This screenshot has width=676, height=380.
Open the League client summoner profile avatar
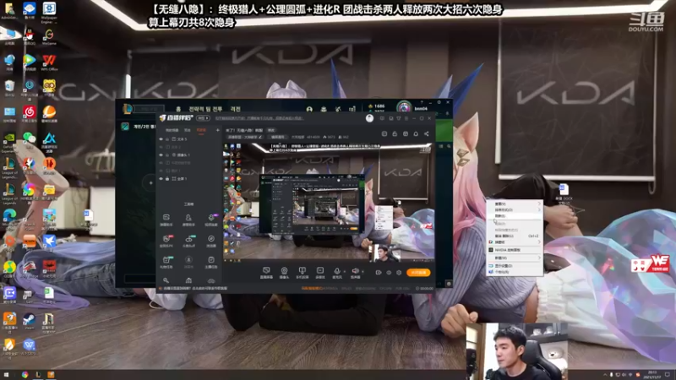tap(404, 107)
